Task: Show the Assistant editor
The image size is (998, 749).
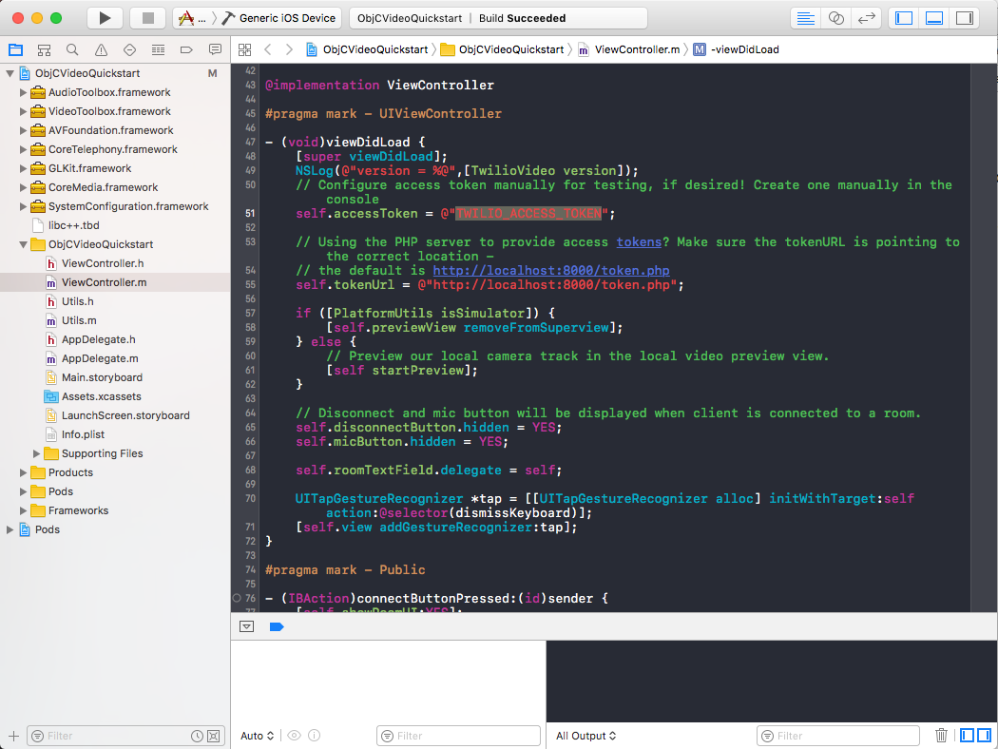Action: tap(836, 18)
